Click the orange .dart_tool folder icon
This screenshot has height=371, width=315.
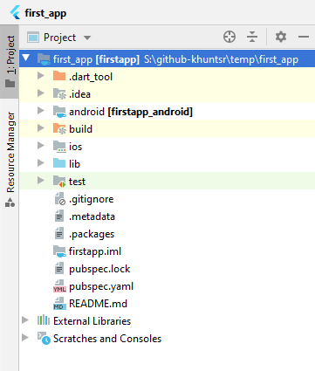(59, 76)
